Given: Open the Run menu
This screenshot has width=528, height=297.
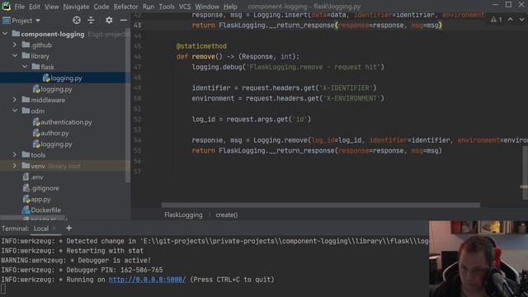Looking at the screenshot, I should coord(148,7).
